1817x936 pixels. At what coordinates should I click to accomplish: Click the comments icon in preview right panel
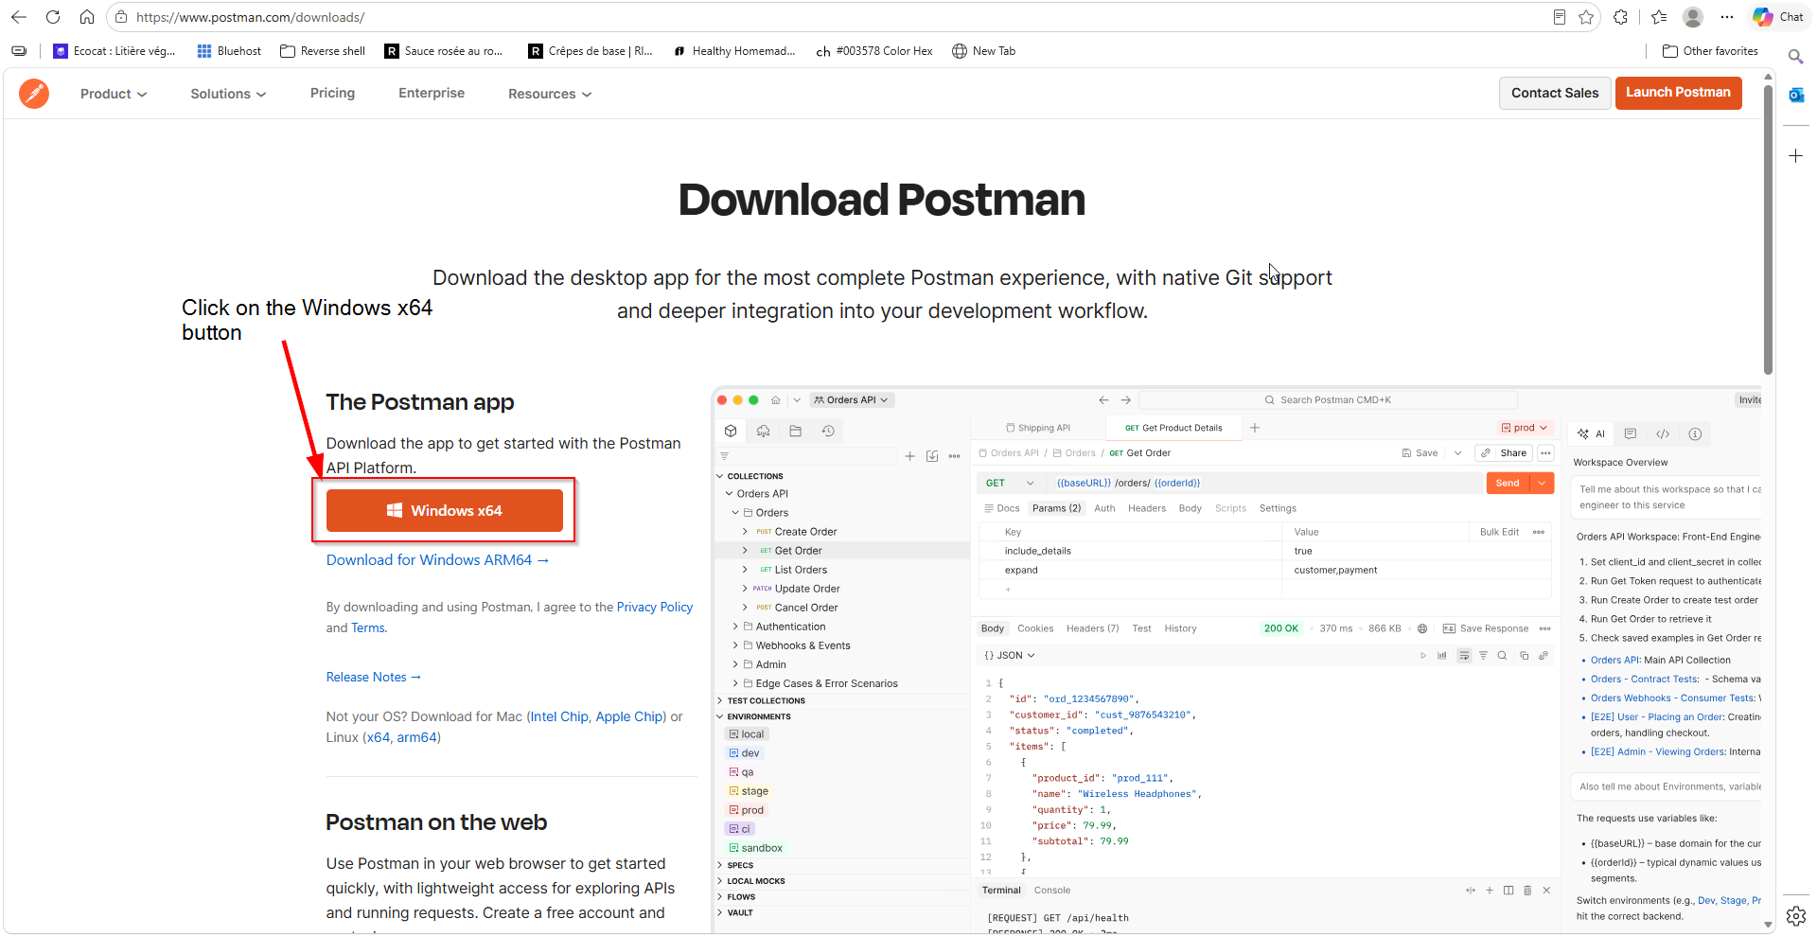(1631, 433)
